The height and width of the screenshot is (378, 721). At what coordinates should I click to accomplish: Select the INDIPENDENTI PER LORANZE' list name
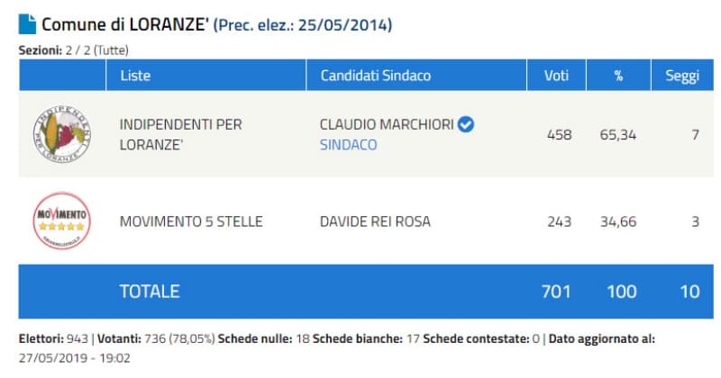click(x=180, y=134)
